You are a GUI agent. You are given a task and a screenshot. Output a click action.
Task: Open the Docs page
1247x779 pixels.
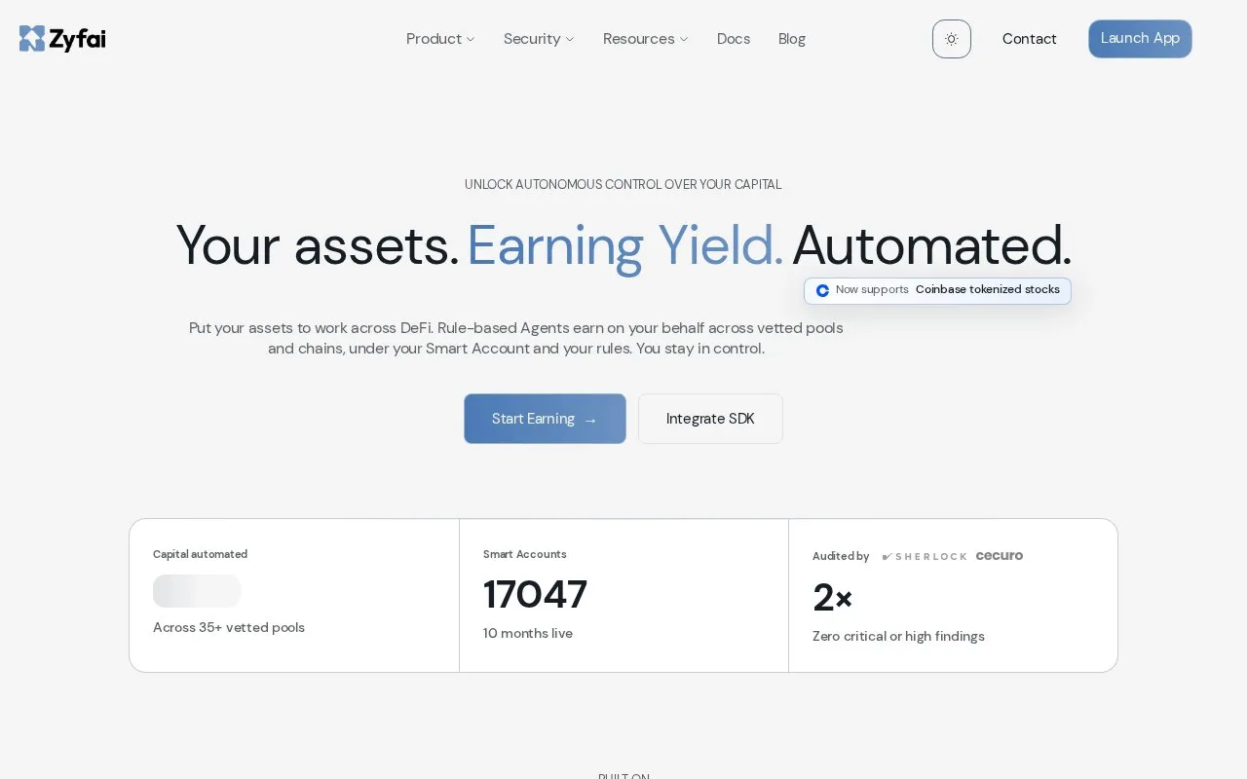[734, 39]
